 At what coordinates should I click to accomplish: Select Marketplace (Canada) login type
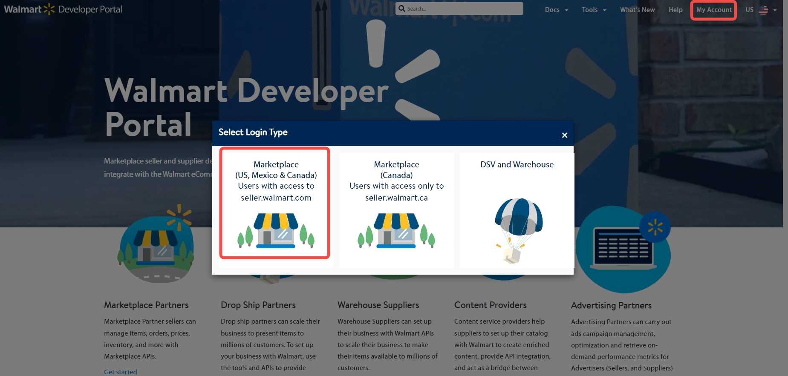(x=396, y=210)
